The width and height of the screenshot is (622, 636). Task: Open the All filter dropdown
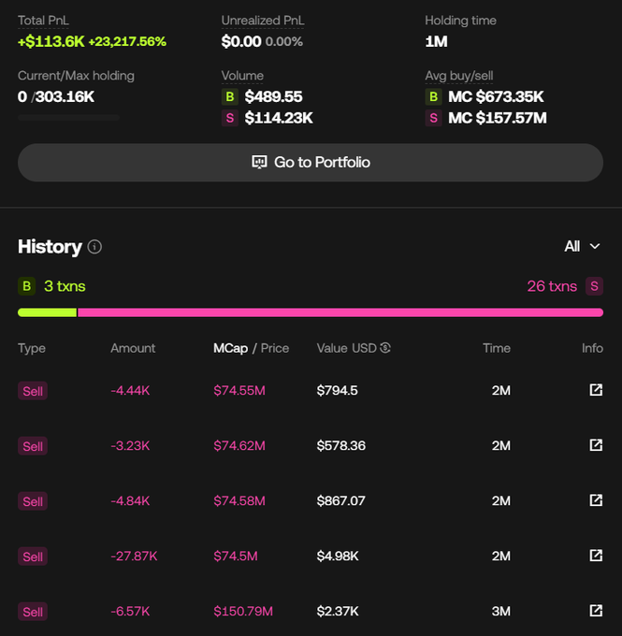pyautogui.click(x=582, y=246)
